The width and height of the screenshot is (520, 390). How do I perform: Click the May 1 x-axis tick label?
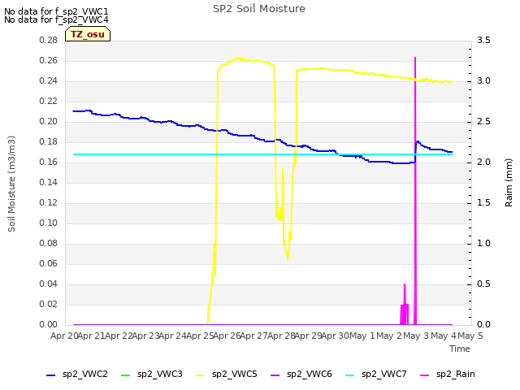[x=362, y=336]
